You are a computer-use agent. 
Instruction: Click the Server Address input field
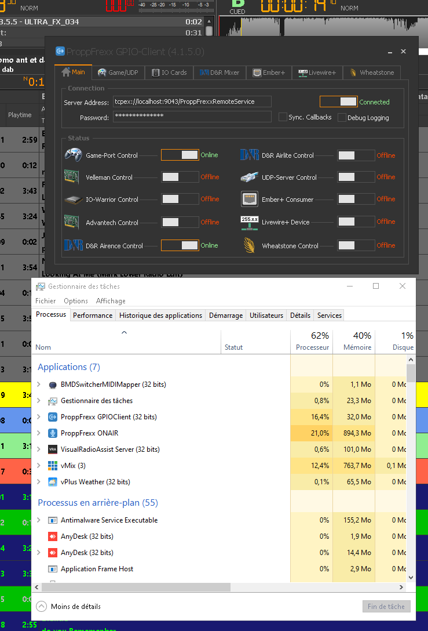pyautogui.click(x=192, y=101)
